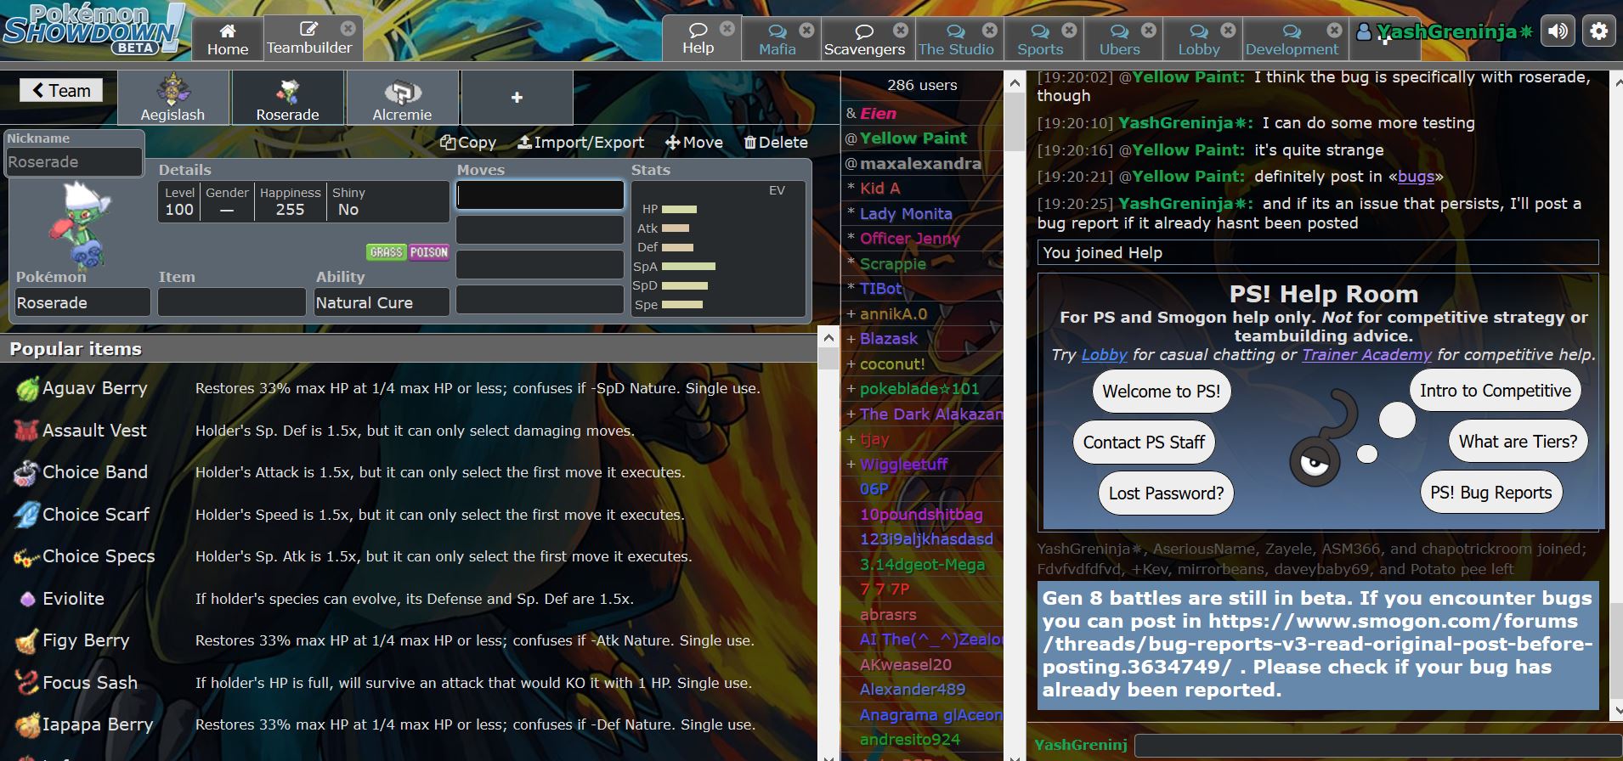This screenshot has height=761, width=1623.
Task: Add a new Pokémon with plus button
Action: pos(517,99)
